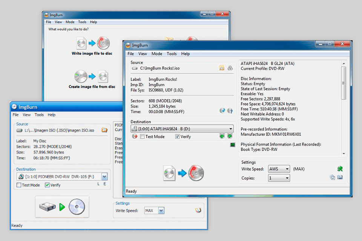Viewport: 362px width, 241px height.
Task: Click the running man icon beside Write Speed
Action: 339,169
